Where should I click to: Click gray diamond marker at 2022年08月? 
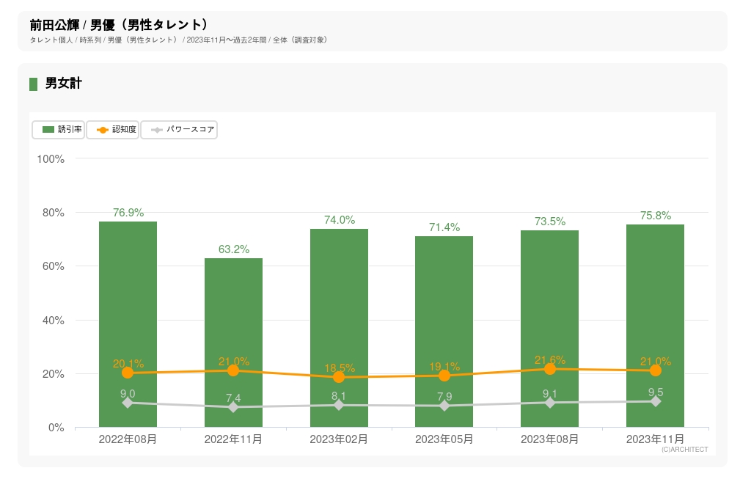pos(128,403)
